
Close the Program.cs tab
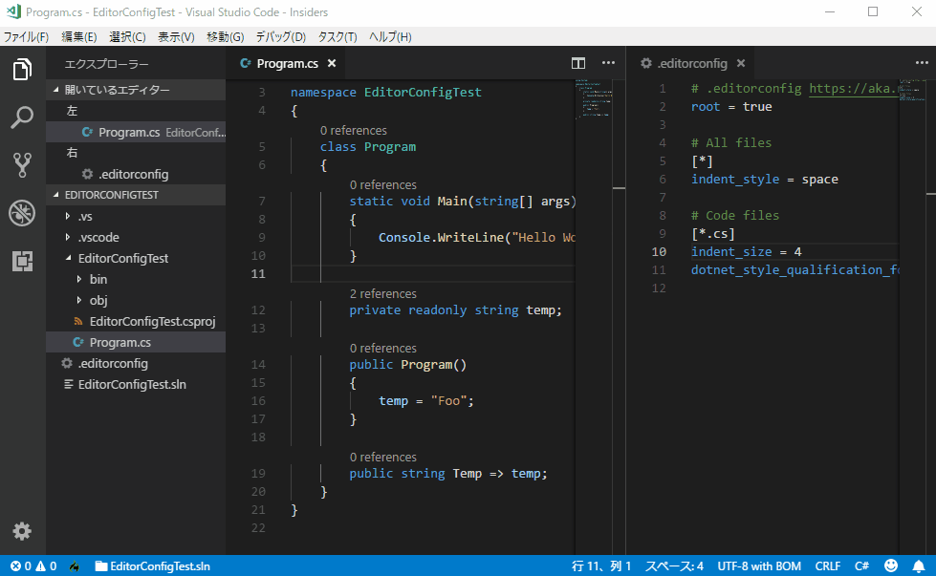pyautogui.click(x=332, y=63)
